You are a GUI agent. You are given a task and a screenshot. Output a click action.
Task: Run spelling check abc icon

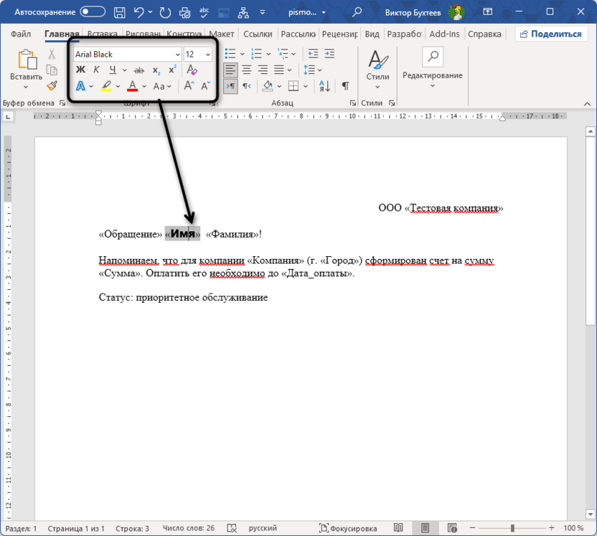204,13
